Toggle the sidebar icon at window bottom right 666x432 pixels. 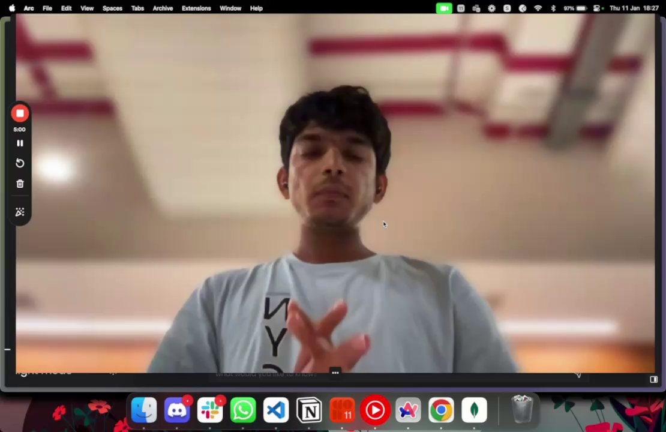(653, 379)
